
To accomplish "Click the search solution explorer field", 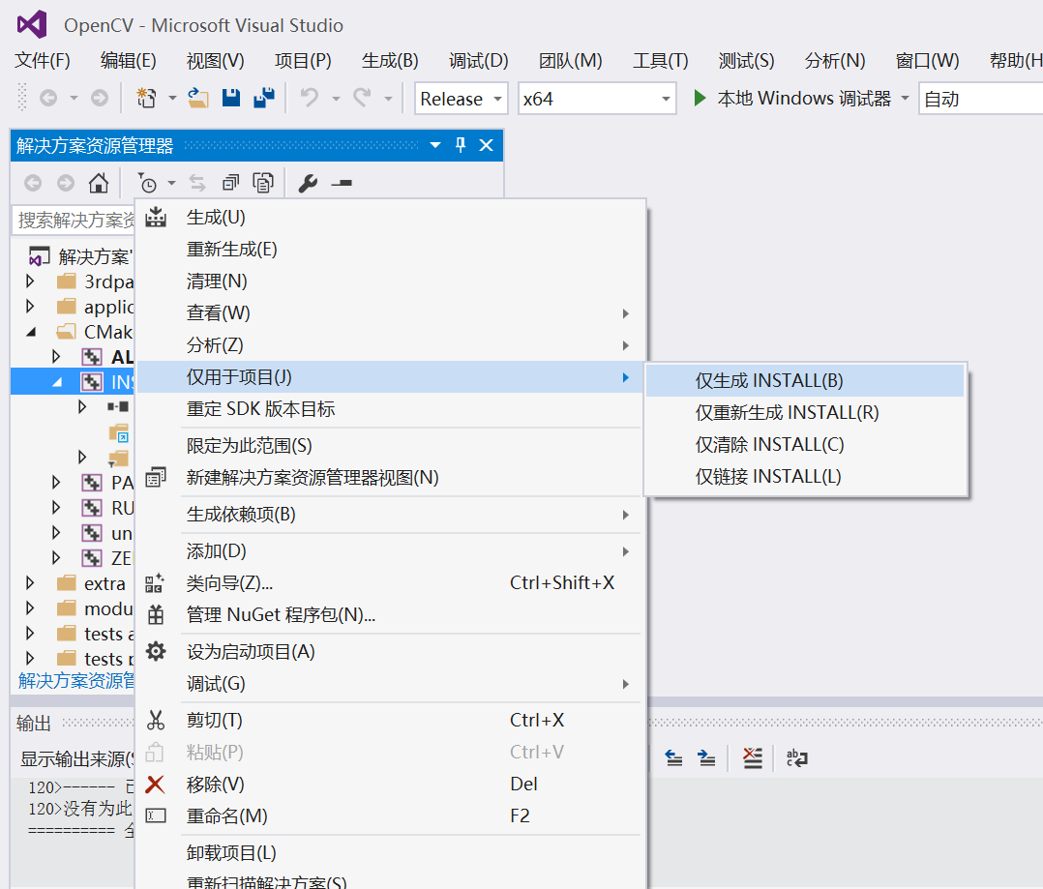I will pyautogui.click(x=74, y=221).
